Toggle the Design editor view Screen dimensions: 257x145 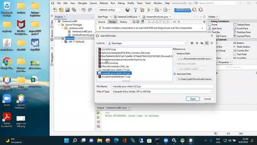pyautogui.click(x=112, y=22)
